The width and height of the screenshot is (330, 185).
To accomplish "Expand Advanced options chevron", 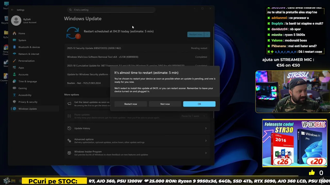I will click(206, 141).
